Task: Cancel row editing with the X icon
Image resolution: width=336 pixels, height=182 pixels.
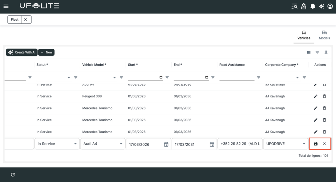Action: (324, 144)
